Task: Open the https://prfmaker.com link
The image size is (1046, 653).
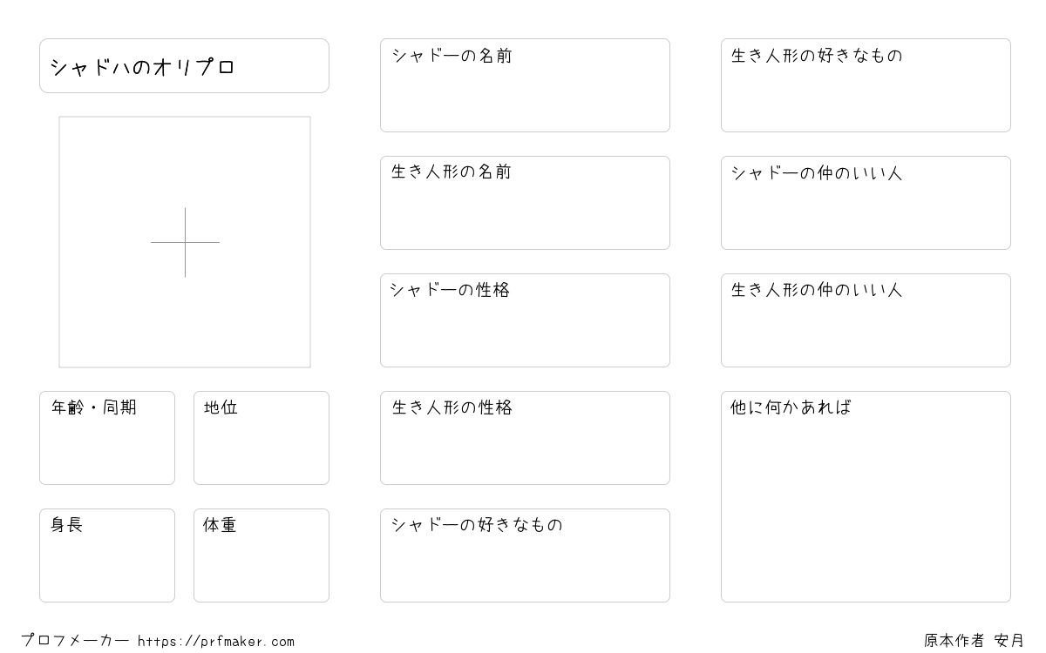Action: pos(216,642)
